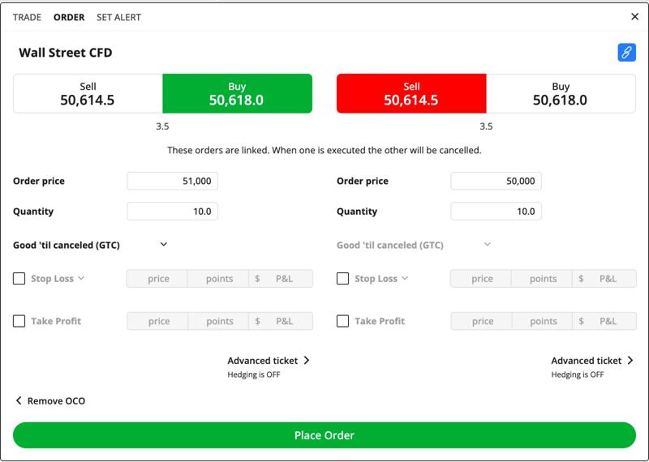Click right Stop Loss price field
Screen dimensions: 649x462
point(481,279)
